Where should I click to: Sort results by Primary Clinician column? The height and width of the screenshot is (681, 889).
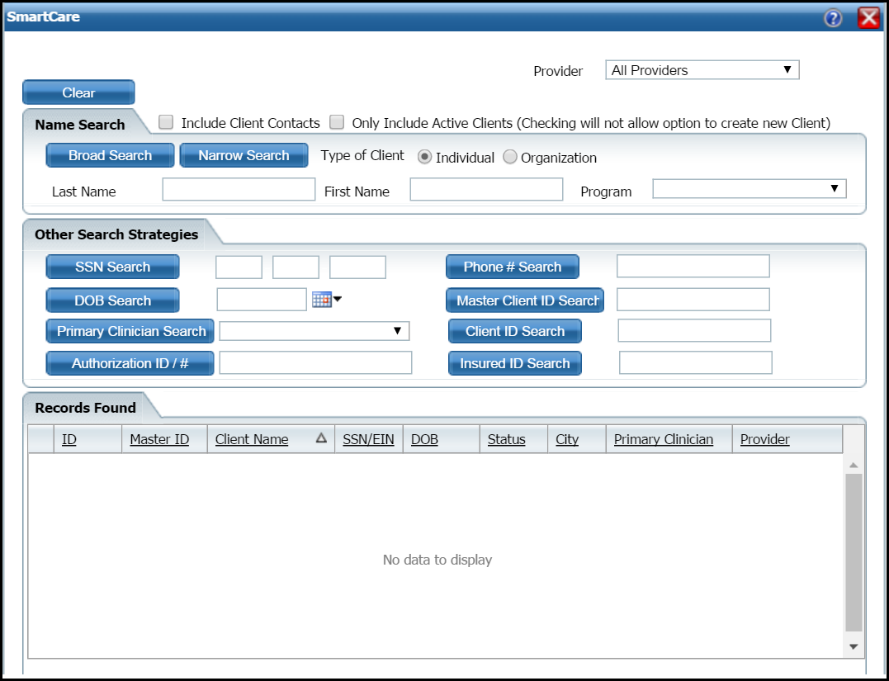click(x=663, y=439)
